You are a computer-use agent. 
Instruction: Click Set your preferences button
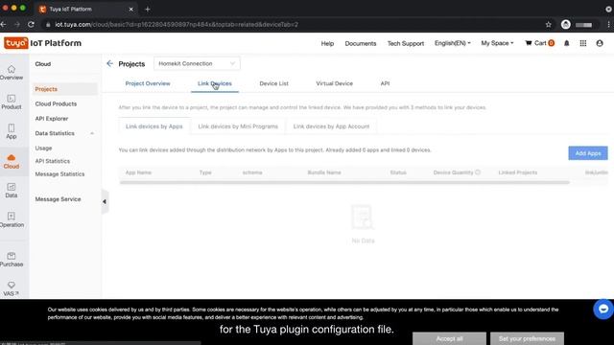[527, 338]
